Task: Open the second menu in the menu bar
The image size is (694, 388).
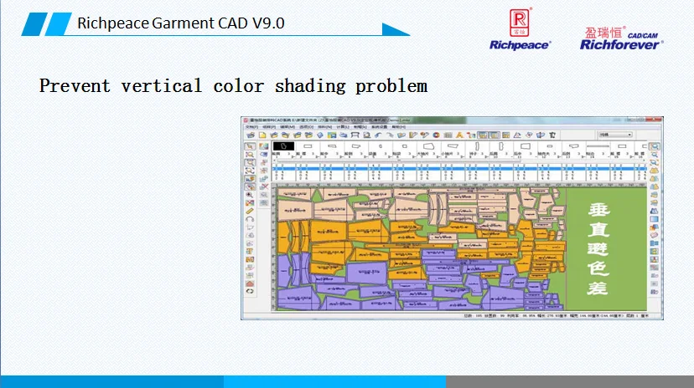Action: pos(269,126)
